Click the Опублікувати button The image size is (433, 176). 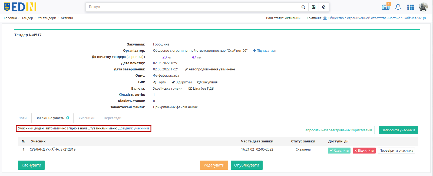[247, 165]
